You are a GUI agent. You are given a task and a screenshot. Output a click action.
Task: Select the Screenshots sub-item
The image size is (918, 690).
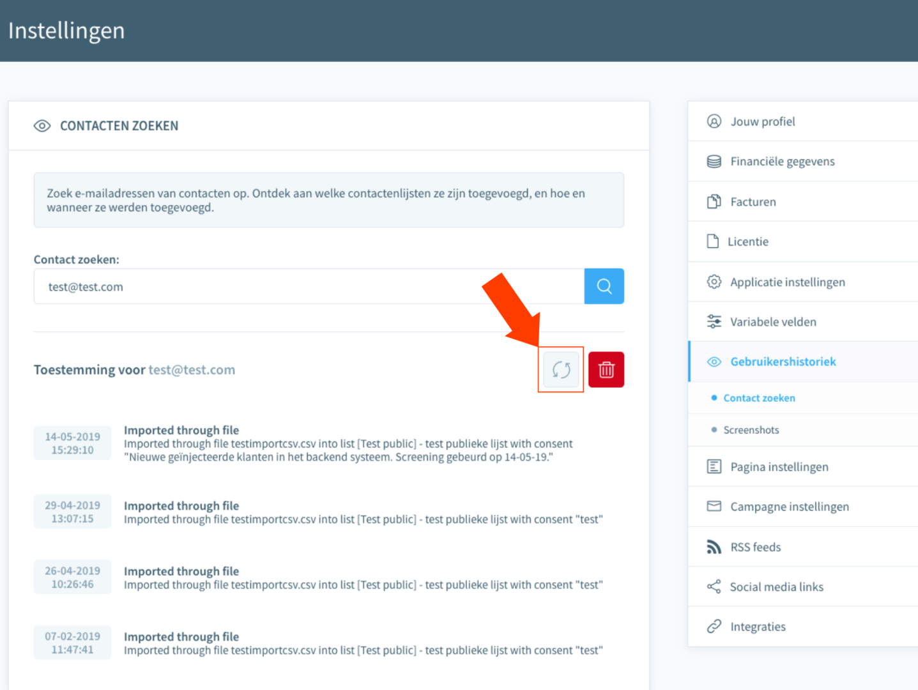pos(751,430)
